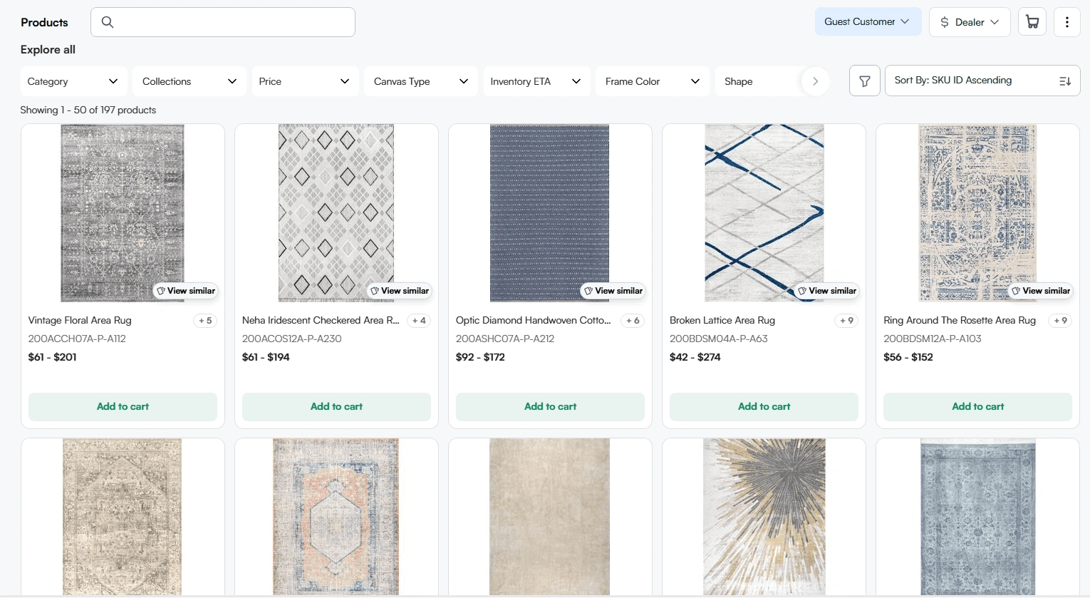
Task: Select the Products menu item
Action: (44, 22)
